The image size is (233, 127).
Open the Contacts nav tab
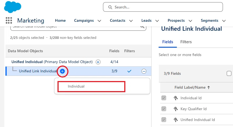[117, 20]
